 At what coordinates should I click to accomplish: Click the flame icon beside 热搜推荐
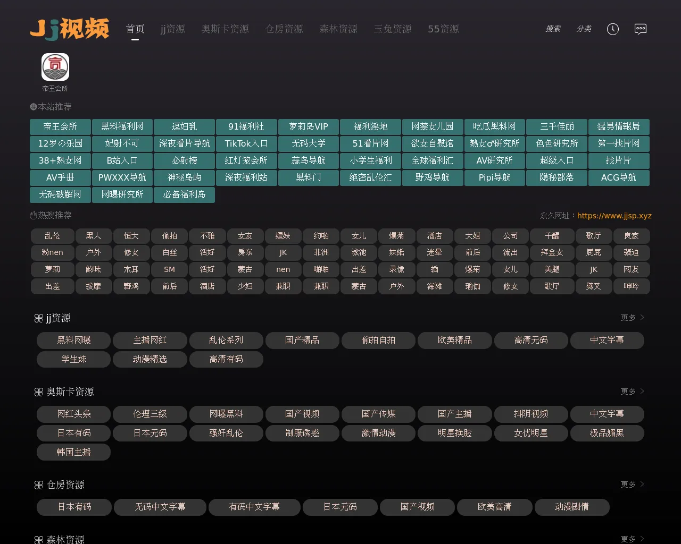coord(34,215)
